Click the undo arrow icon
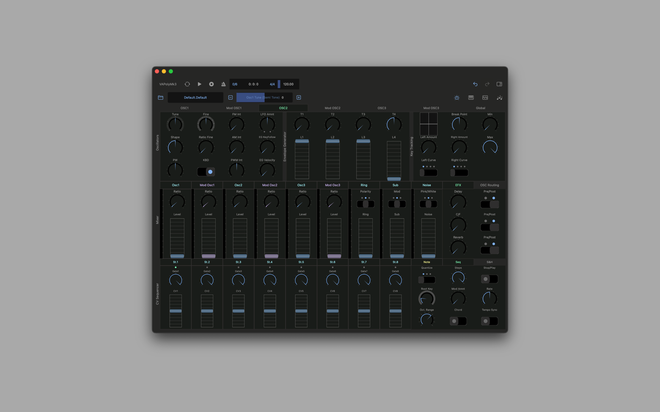Screen dimensions: 660x412 pos(475,84)
